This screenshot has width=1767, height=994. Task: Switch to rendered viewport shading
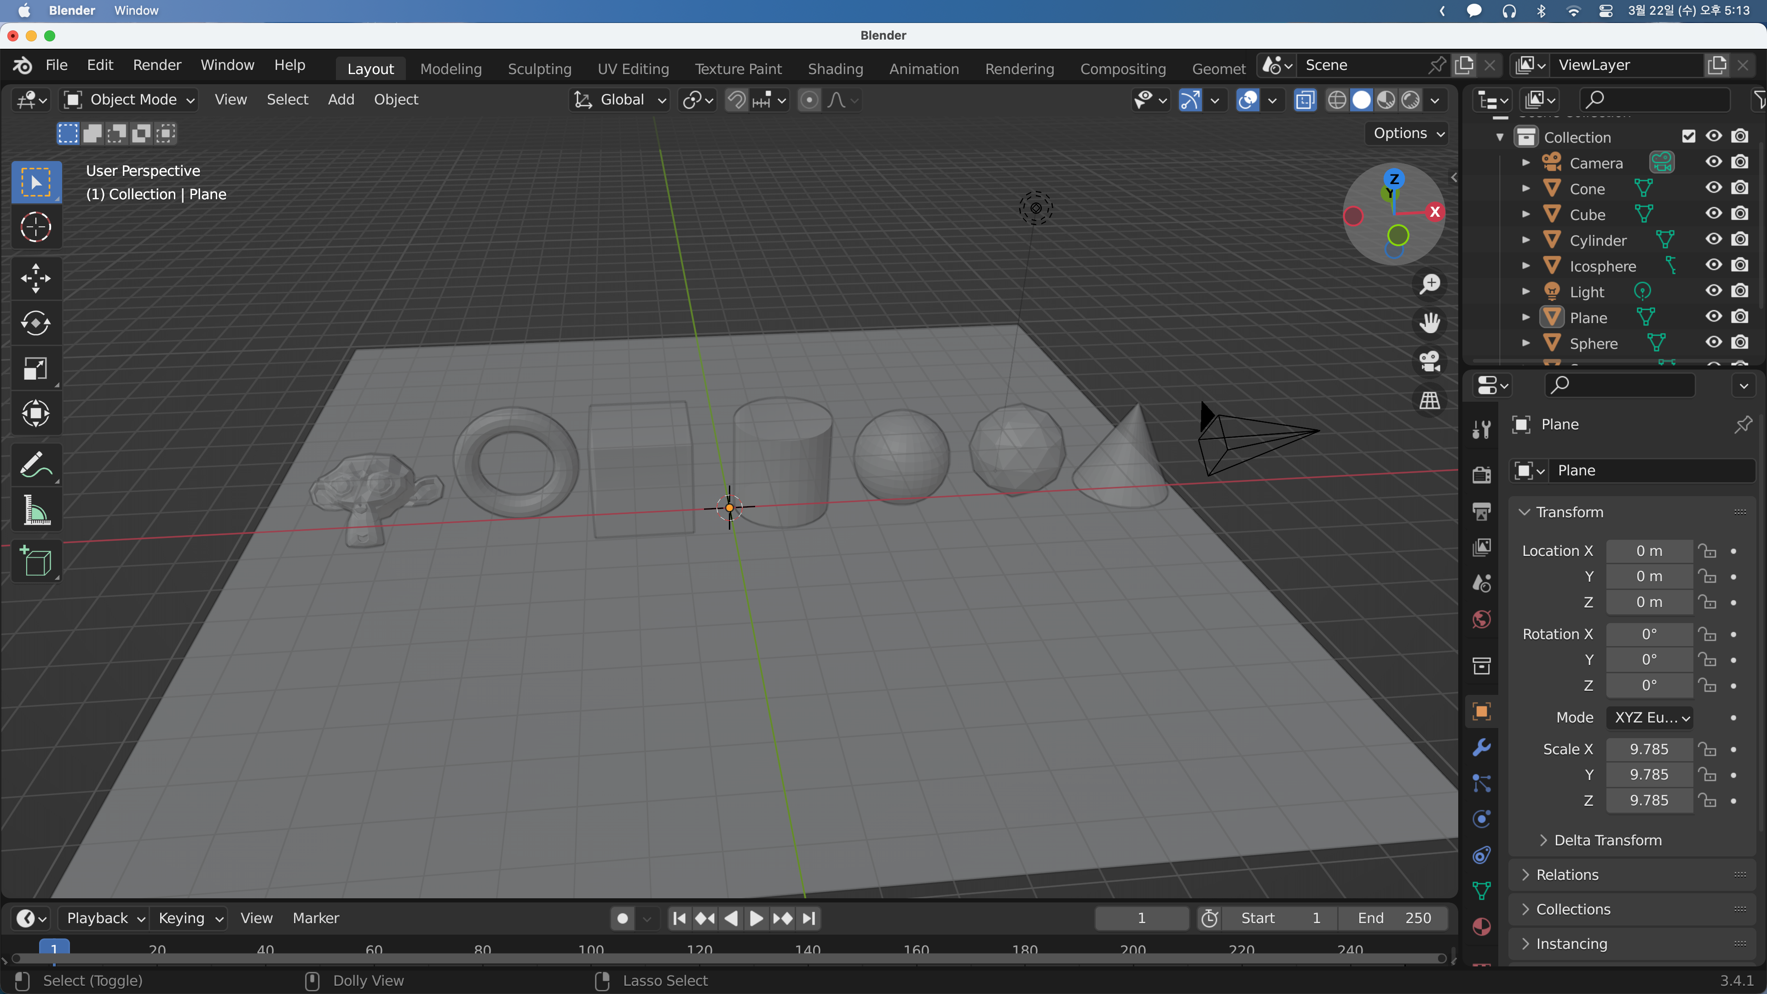tap(1410, 100)
